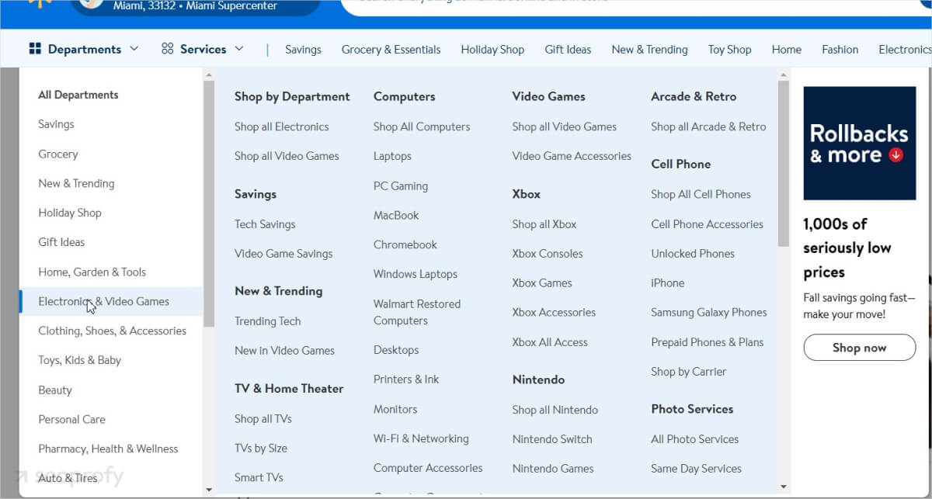The height and width of the screenshot is (499, 932).
Task: Click Smart TVs link
Action: [x=259, y=478]
